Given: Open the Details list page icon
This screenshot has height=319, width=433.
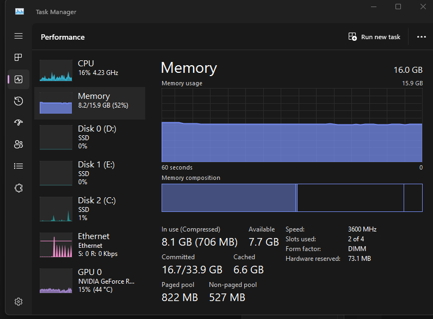Looking at the screenshot, I should tap(18, 166).
